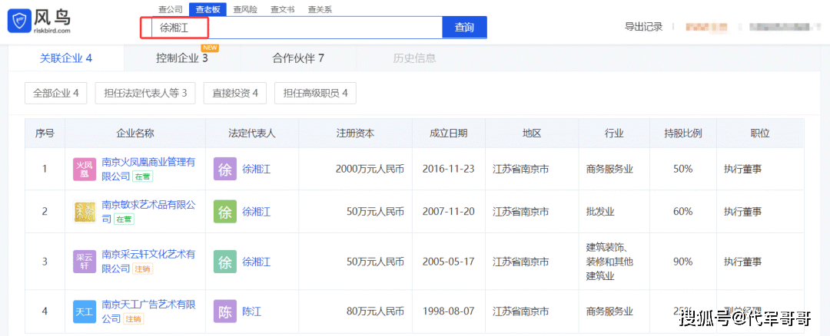Click the pink 火凤凰 company logo
830x336 pixels.
(x=85, y=170)
